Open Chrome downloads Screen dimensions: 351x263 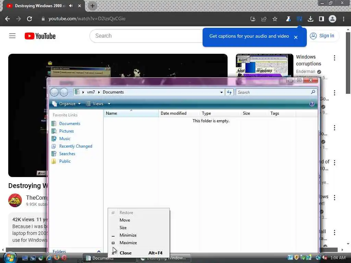pyautogui.click(x=310, y=19)
